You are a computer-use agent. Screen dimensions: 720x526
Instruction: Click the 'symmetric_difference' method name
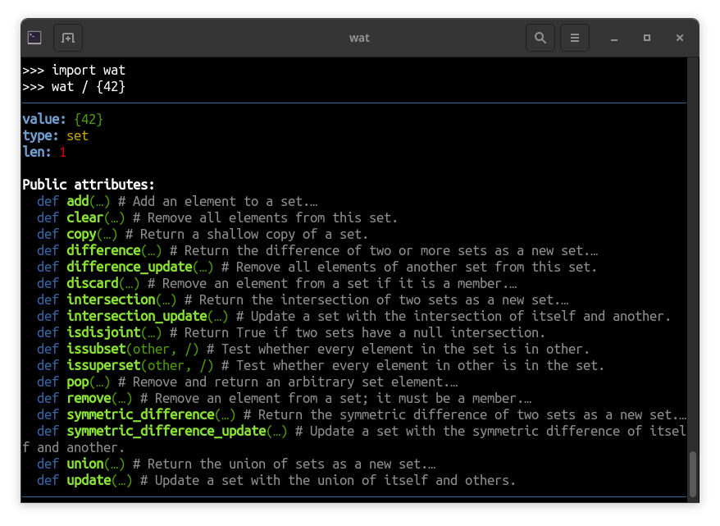(x=140, y=415)
